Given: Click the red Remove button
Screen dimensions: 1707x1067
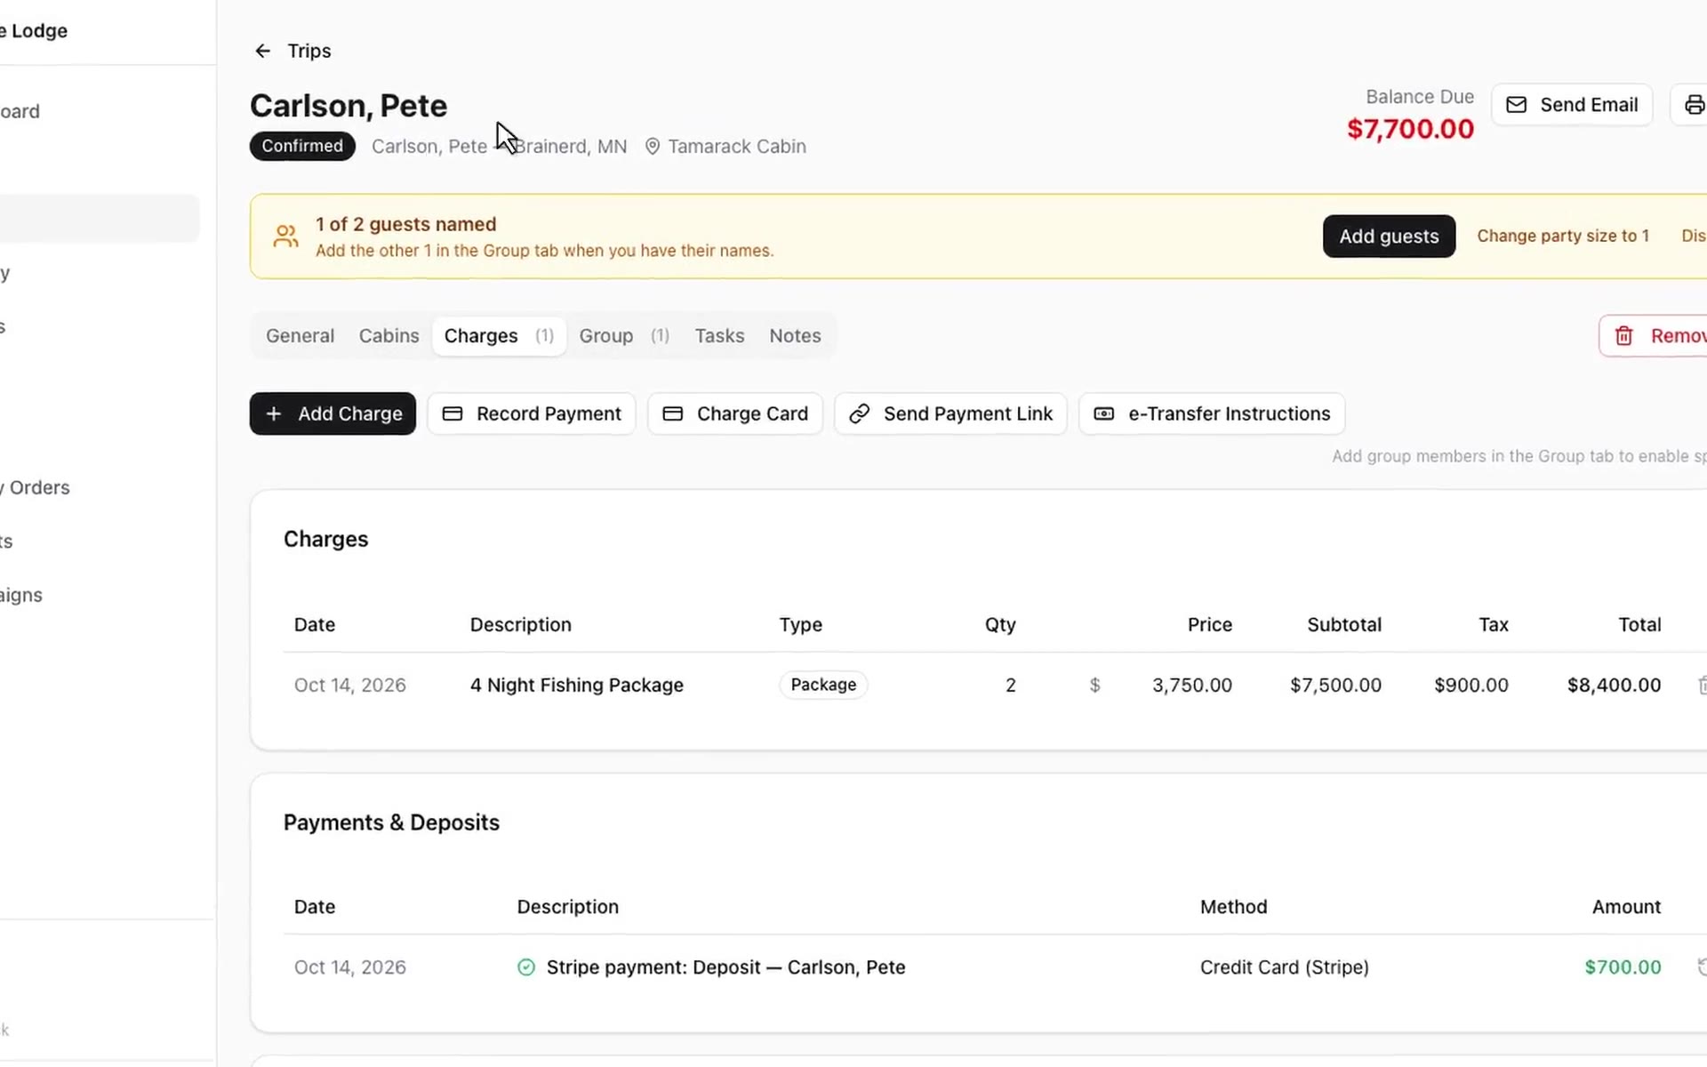Looking at the screenshot, I should coord(1655,336).
